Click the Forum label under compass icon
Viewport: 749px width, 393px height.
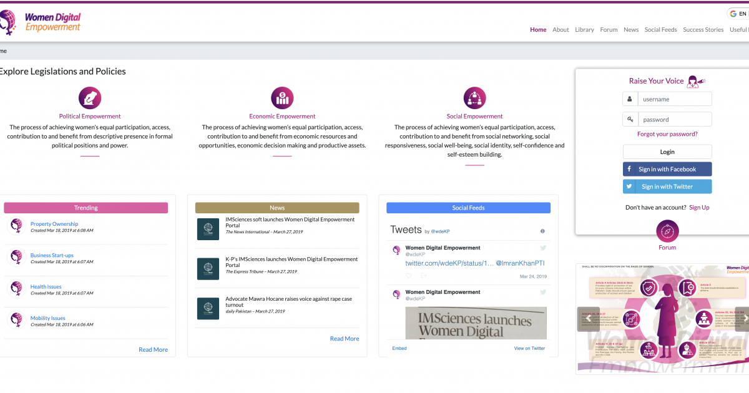pos(667,248)
